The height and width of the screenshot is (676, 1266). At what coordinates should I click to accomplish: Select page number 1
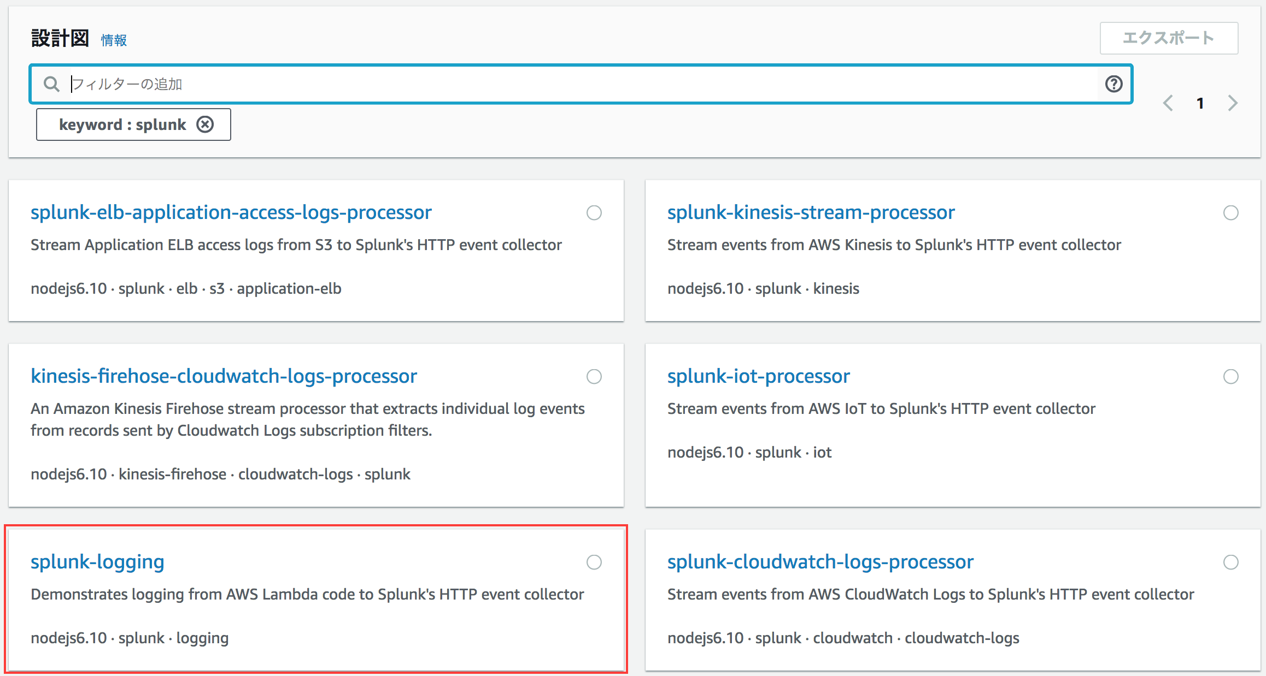pos(1200,103)
